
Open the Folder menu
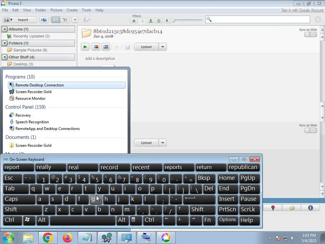pyautogui.click(x=41, y=10)
